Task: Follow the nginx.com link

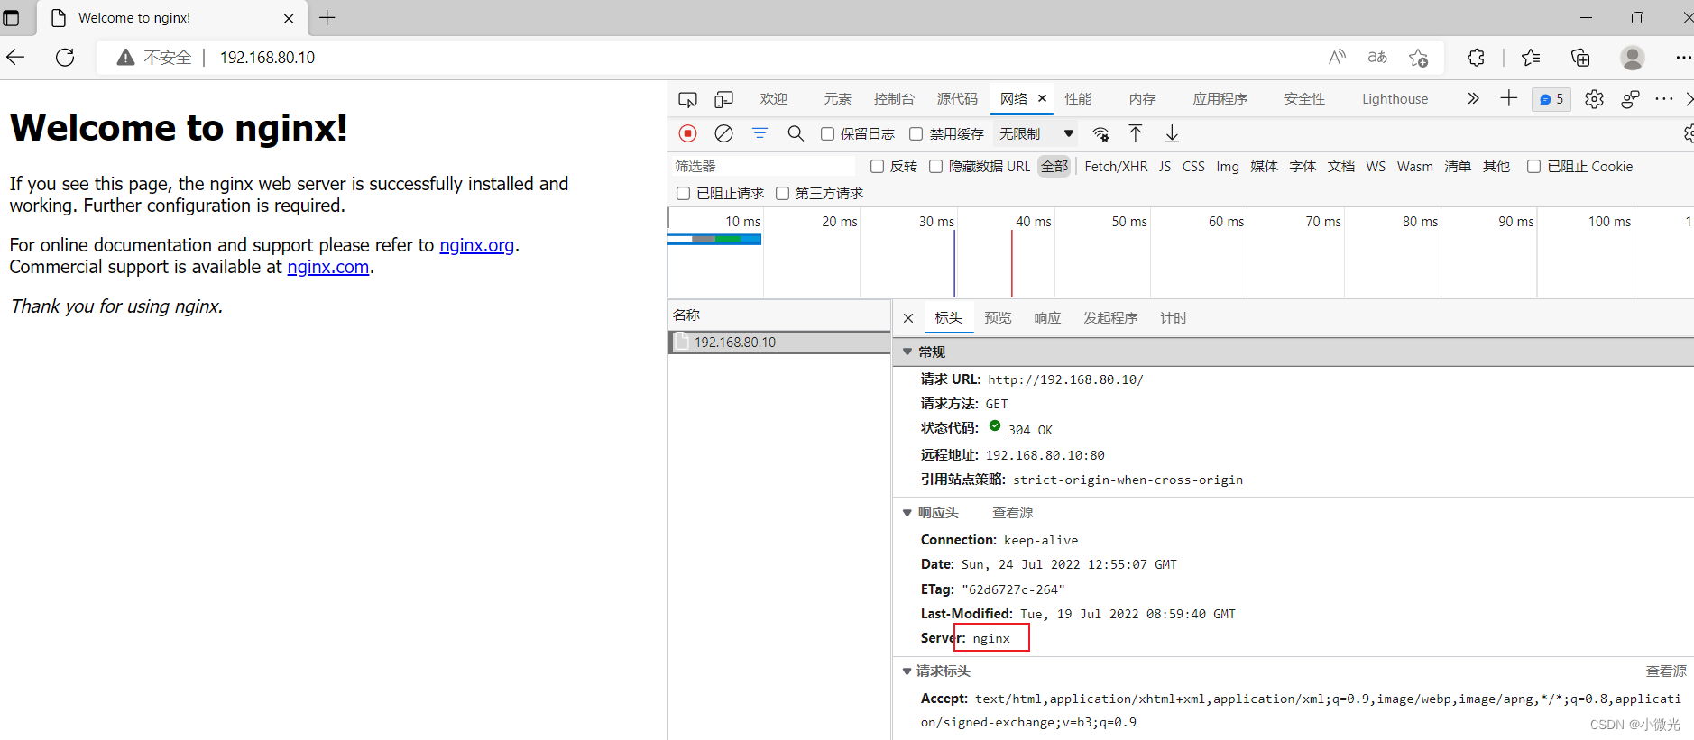Action: click(x=327, y=267)
